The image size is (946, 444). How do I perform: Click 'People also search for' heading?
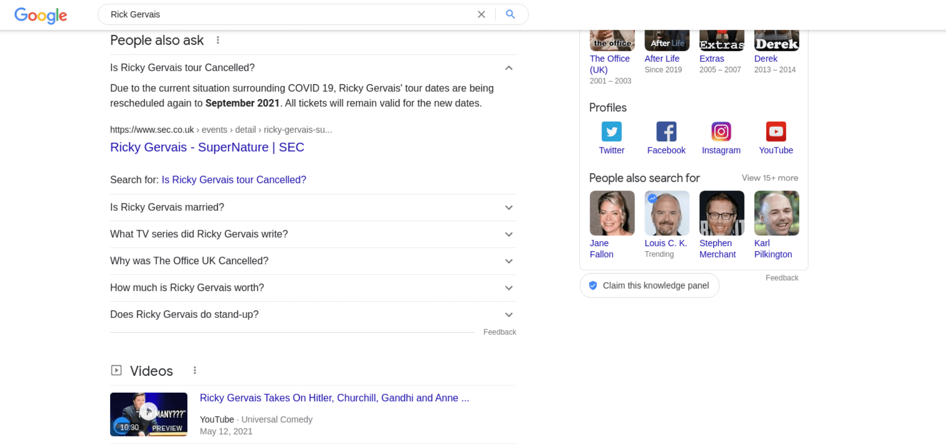click(644, 178)
